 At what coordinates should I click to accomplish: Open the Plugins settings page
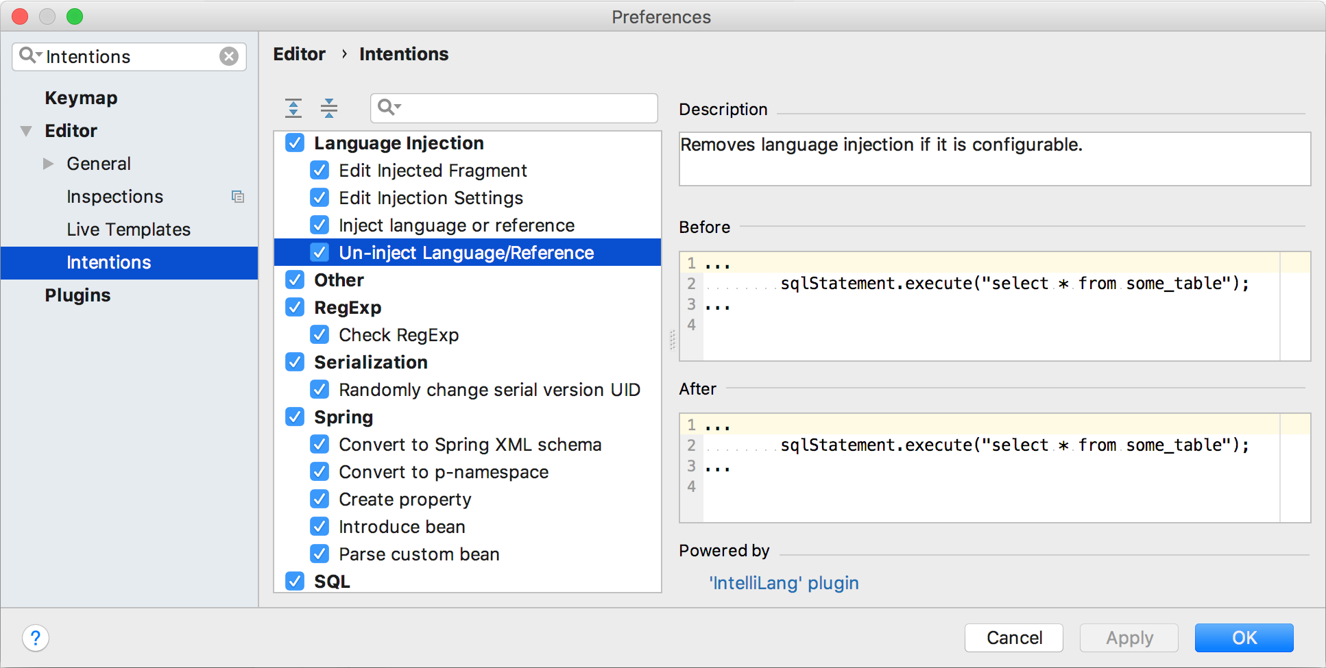pos(77,295)
